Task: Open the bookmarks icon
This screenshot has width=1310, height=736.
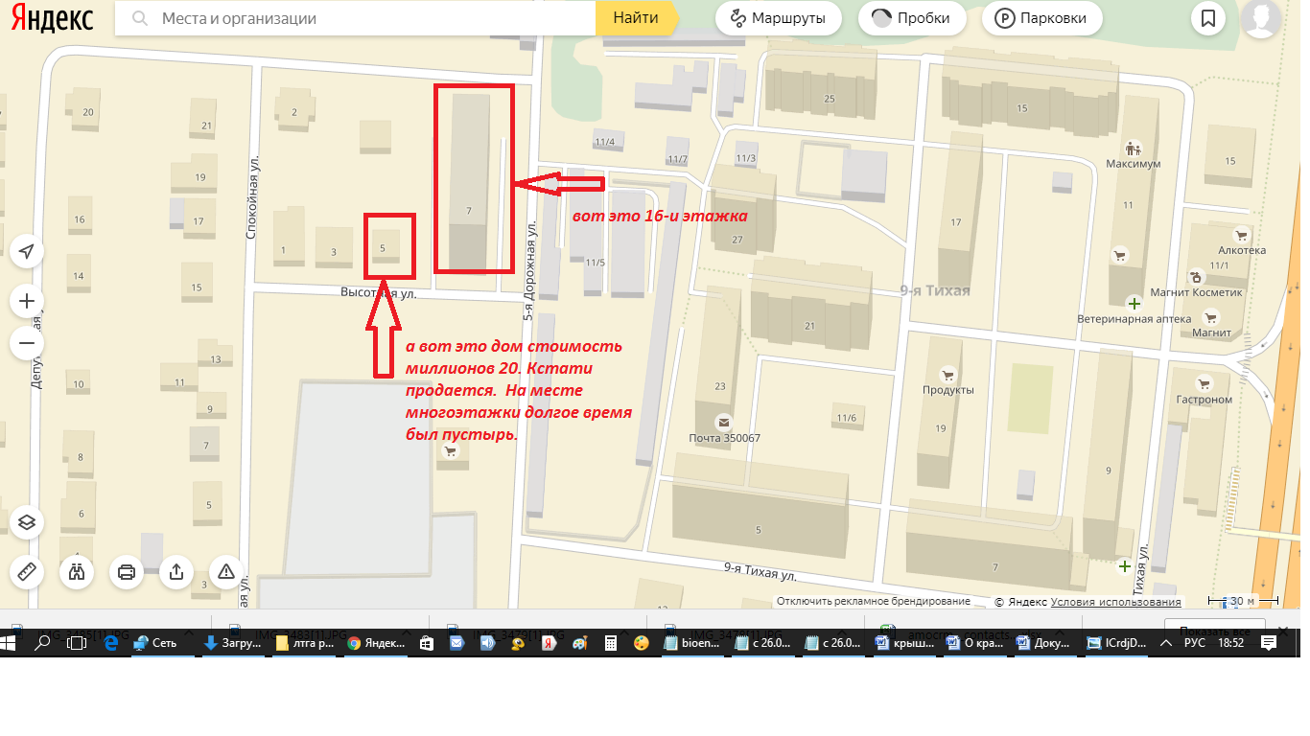Action: point(1208,18)
